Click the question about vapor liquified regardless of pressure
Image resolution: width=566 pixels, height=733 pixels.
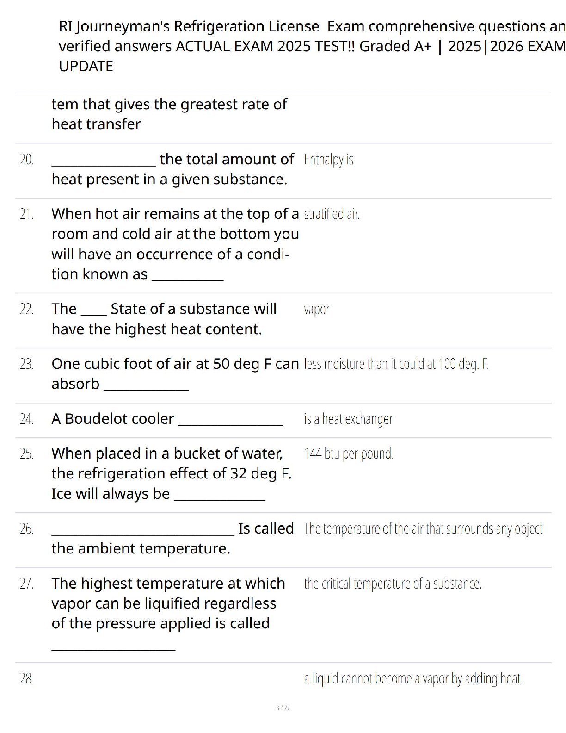click(x=168, y=603)
